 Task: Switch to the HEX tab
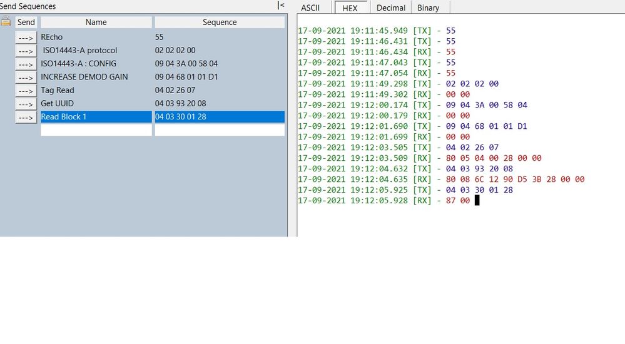click(x=350, y=8)
